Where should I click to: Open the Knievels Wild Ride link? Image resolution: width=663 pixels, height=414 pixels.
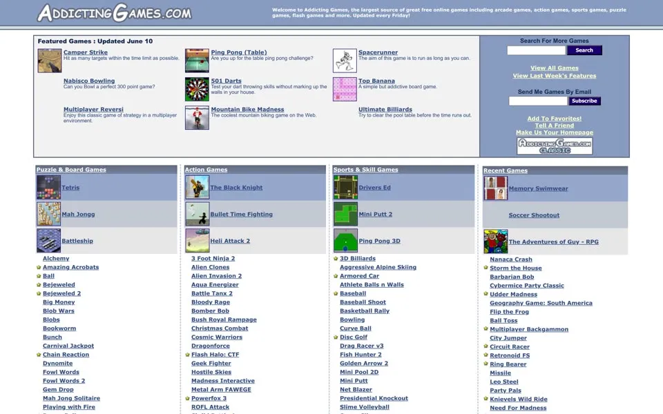coord(519,400)
